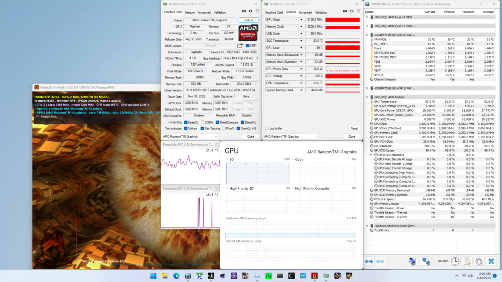Click the HWiNFO expand arrows icon
Screen dimensions: 502x282
(369, 261)
